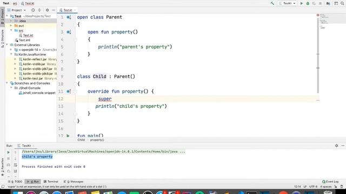The image size is (346, 194).
Task: Click the UTF-8 encoding status item
Action: [314, 186]
